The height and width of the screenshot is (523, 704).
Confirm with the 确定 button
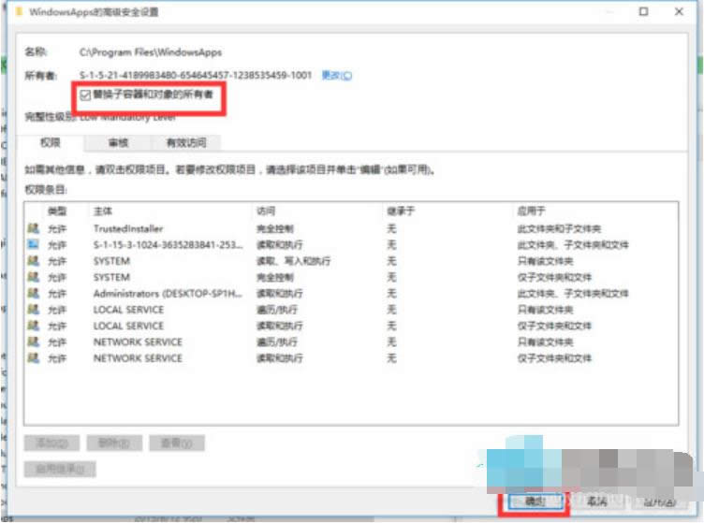(535, 501)
